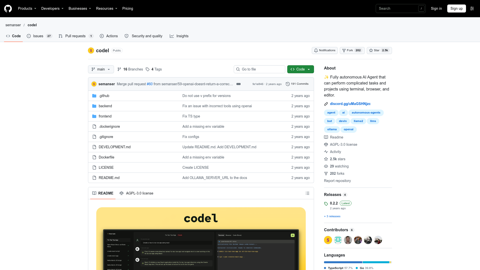Image resolution: width=480 pixels, height=270 pixels.
Task: Open the autonomous-agents topic tag
Action: pyautogui.click(x=366, y=113)
